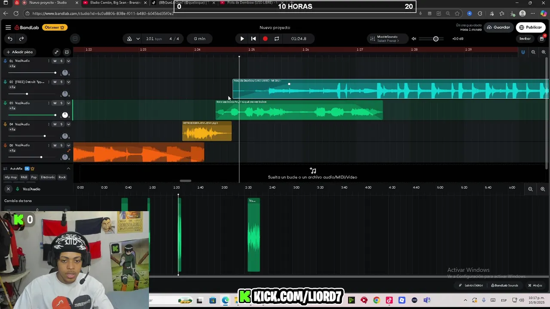
Task: Mute track 03 Voz/Audio
Action: coord(55,103)
